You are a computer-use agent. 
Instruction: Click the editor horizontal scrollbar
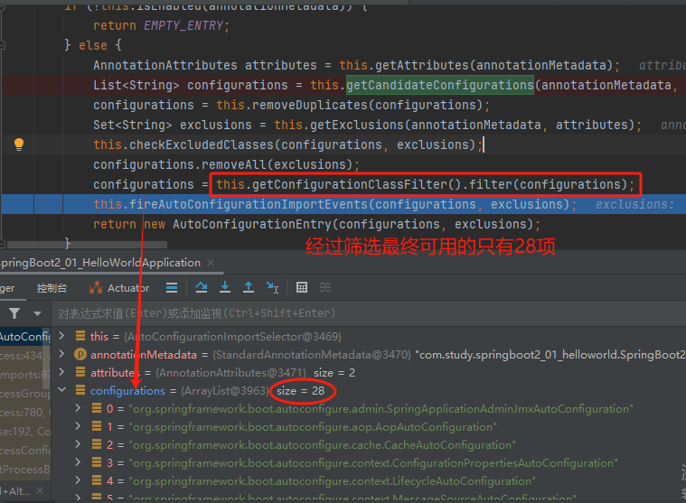88,245
